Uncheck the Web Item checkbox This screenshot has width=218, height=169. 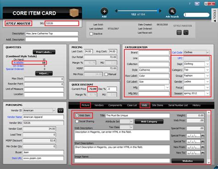pyautogui.click(x=77, y=115)
